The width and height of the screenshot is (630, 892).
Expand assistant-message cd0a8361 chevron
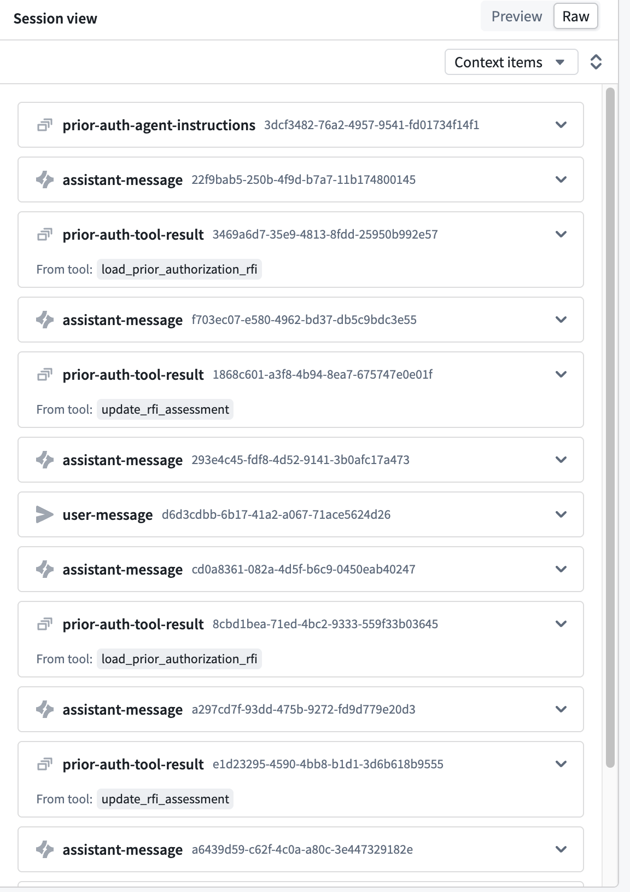point(561,569)
